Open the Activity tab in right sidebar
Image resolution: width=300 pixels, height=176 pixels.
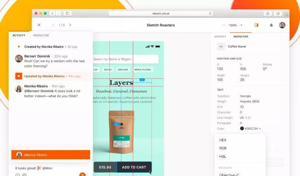[220, 36]
